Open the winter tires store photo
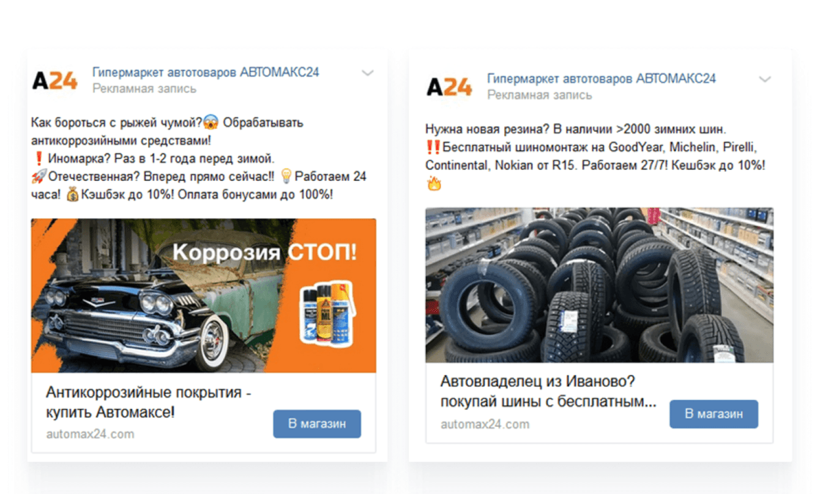This screenshot has height=494, width=820. point(598,285)
